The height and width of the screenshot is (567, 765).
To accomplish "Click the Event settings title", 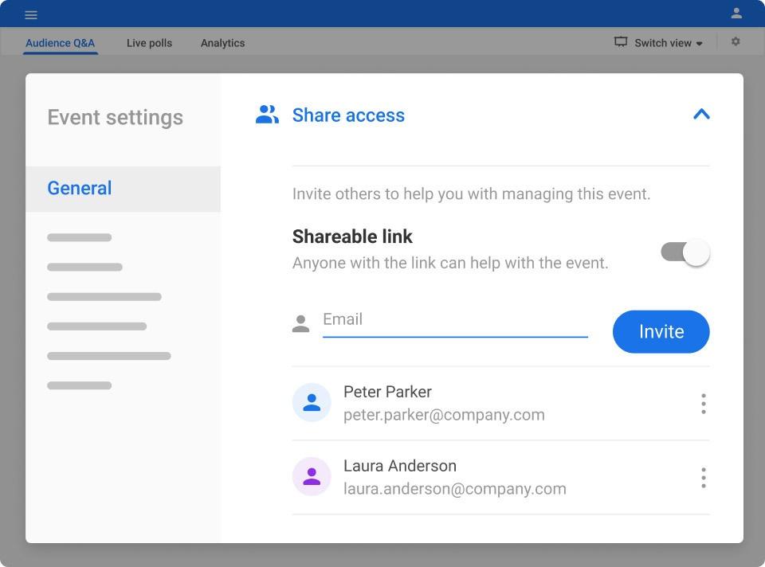I will point(115,118).
